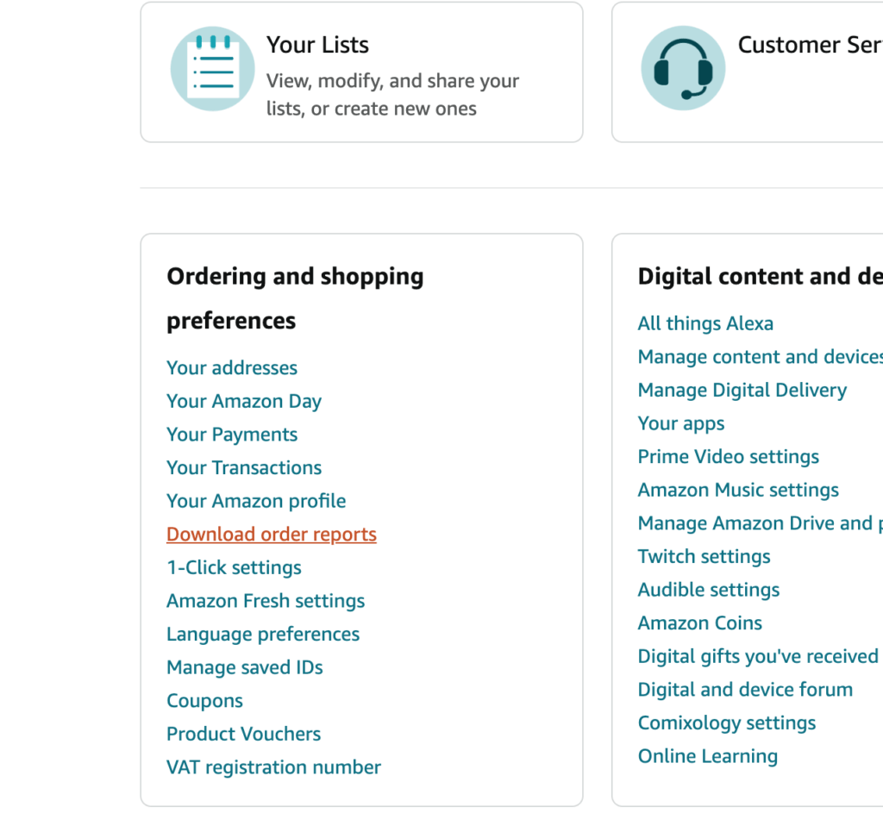Open VAT registration number link

273,767
